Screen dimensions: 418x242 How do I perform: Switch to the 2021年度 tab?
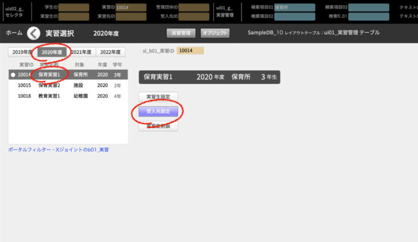coord(81,52)
